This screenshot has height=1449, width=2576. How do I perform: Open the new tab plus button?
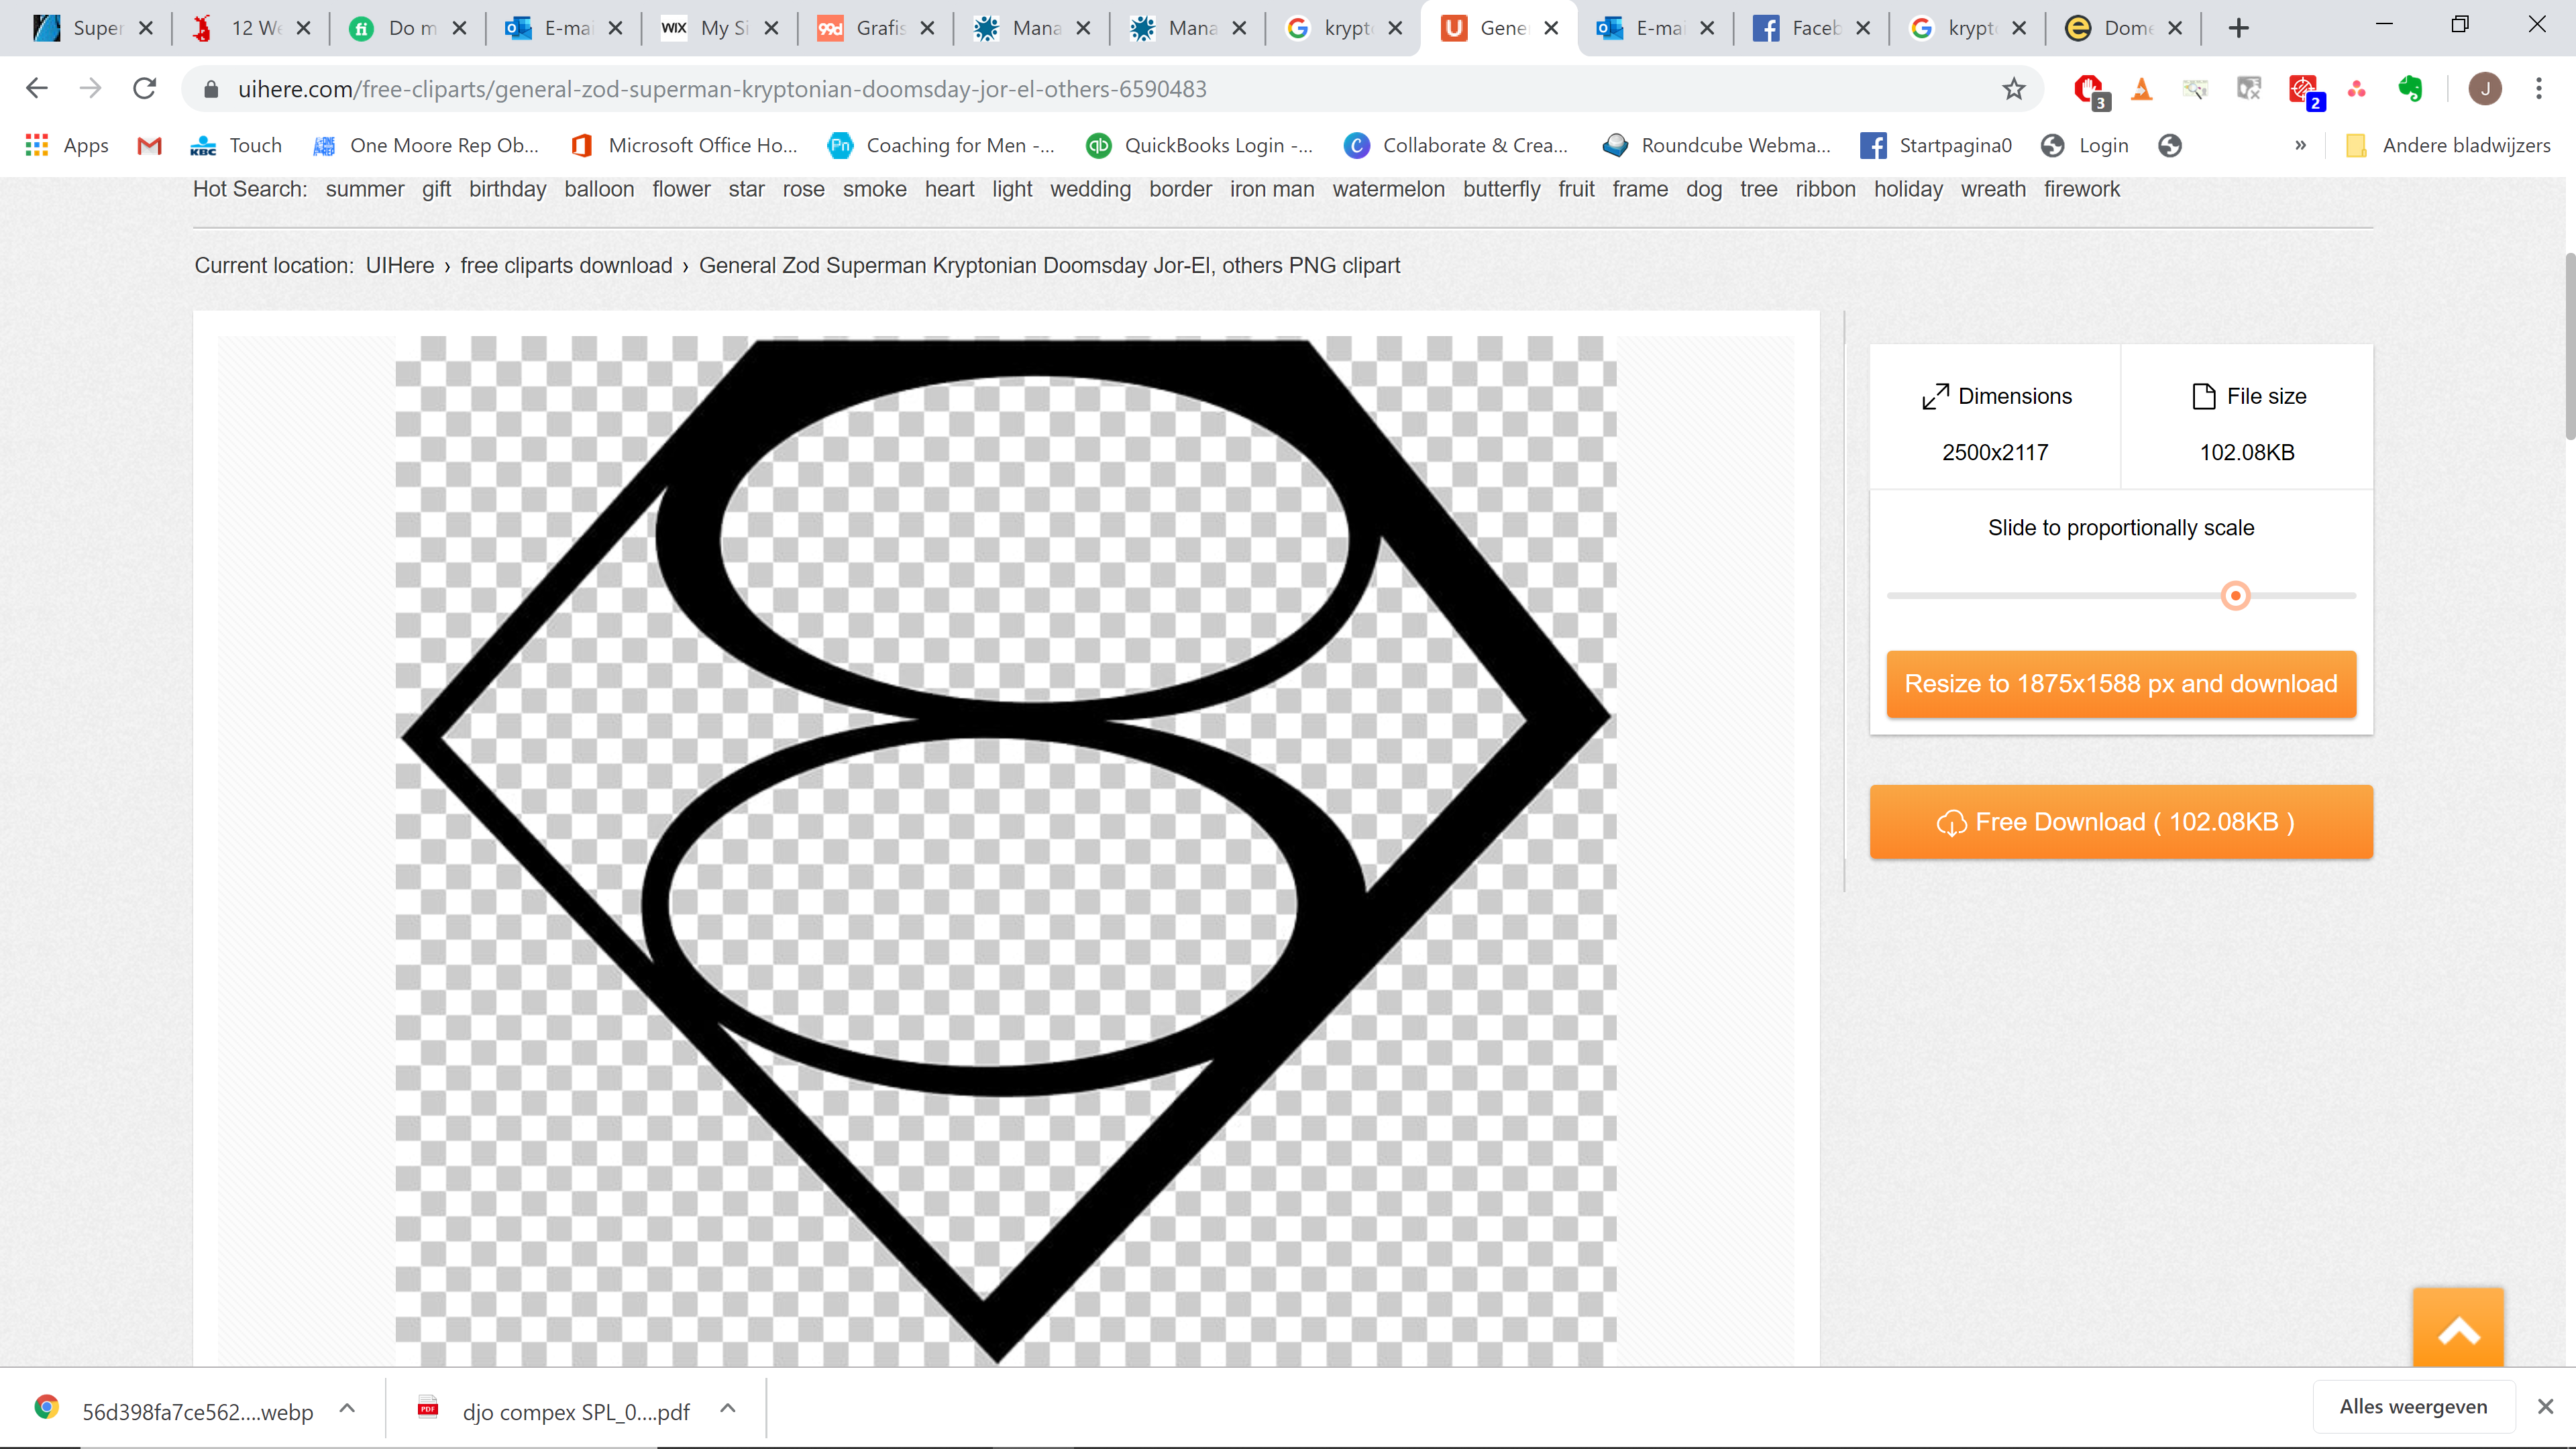pyautogui.click(x=2239, y=28)
